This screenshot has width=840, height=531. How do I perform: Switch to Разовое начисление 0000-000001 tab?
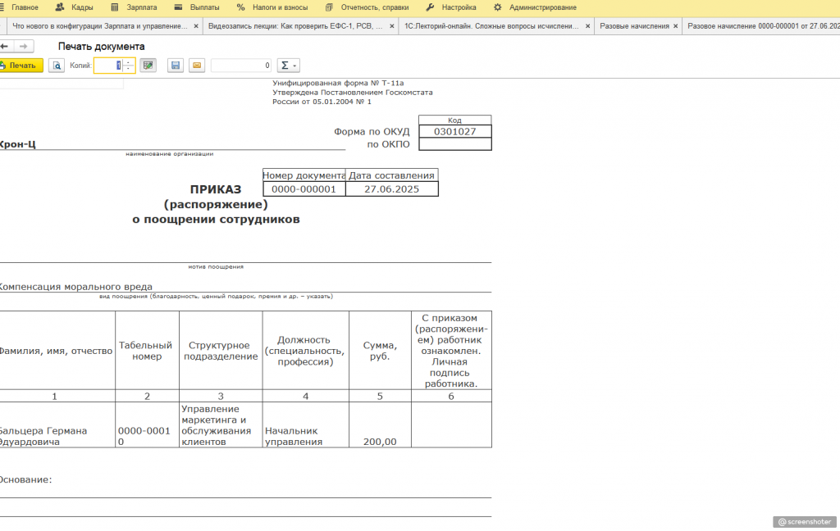click(763, 25)
